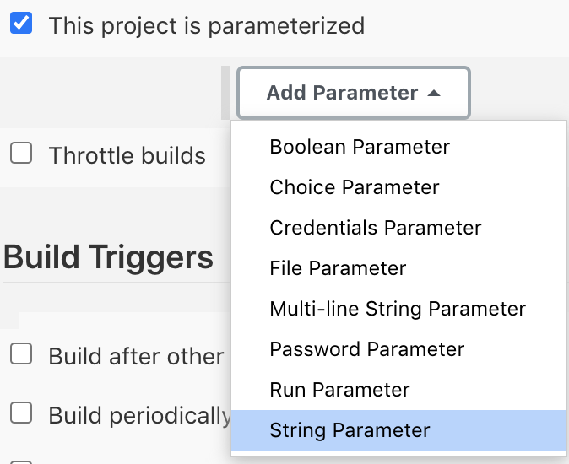The image size is (569, 464).
Task: Collapse the Add Parameter dropdown
Action: tap(354, 93)
